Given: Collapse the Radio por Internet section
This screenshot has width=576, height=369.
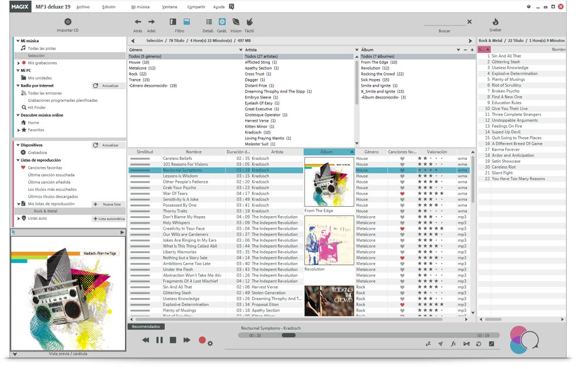Looking at the screenshot, I should coord(18,86).
